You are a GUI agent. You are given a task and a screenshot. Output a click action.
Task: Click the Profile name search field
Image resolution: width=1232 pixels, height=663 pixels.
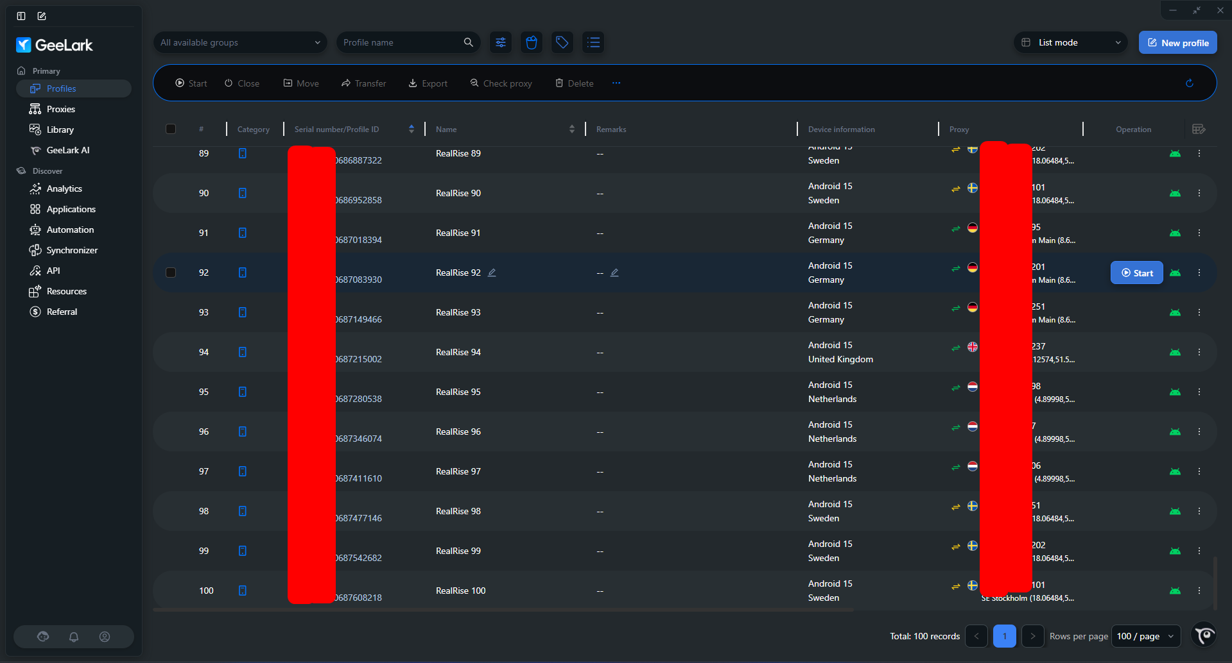pyautogui.click(x=401, y=42)
